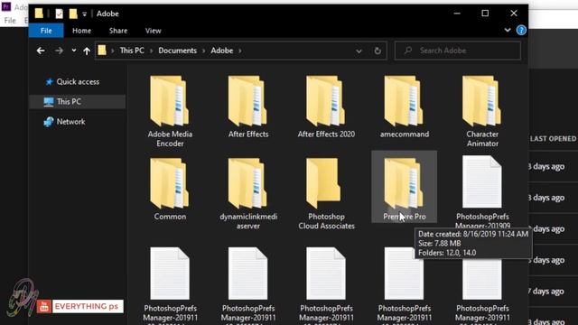Open the Share ribbon tab
This screenshot has width=578, height=325.
(118, 31)
